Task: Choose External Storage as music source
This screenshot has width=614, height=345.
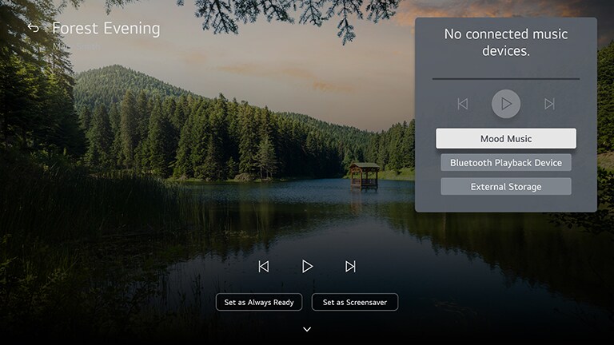Action: point(505,187)
